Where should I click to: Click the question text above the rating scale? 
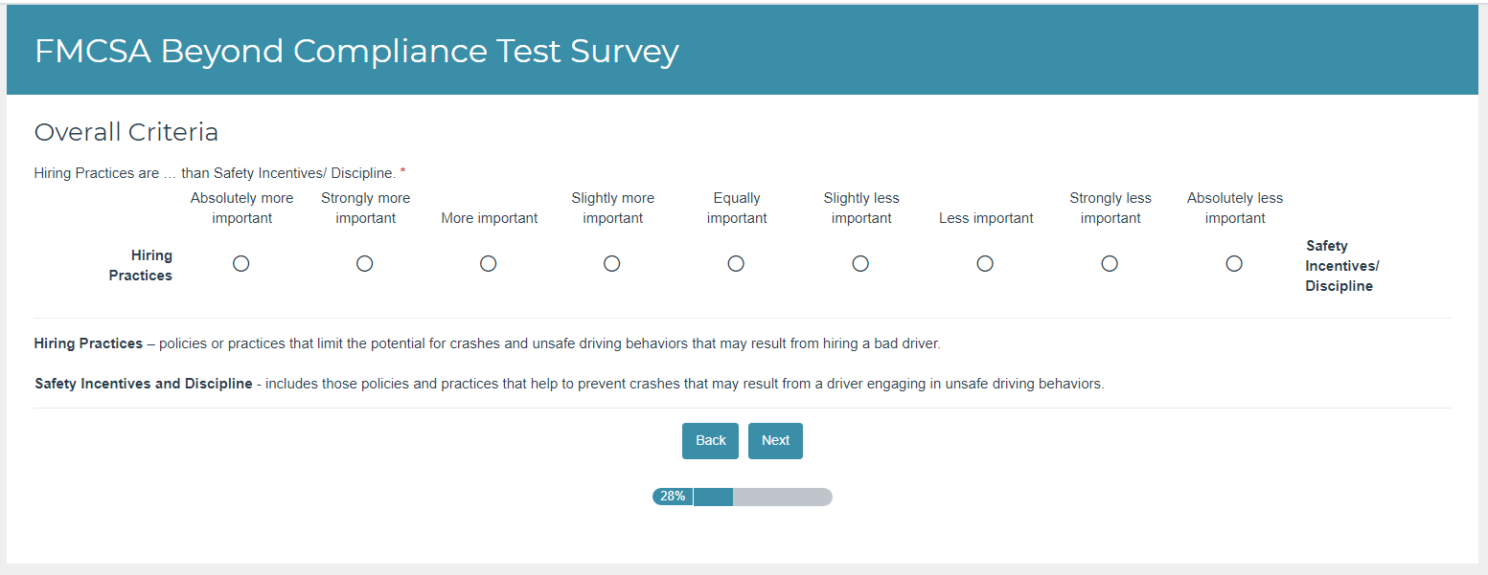coord(215,173)
